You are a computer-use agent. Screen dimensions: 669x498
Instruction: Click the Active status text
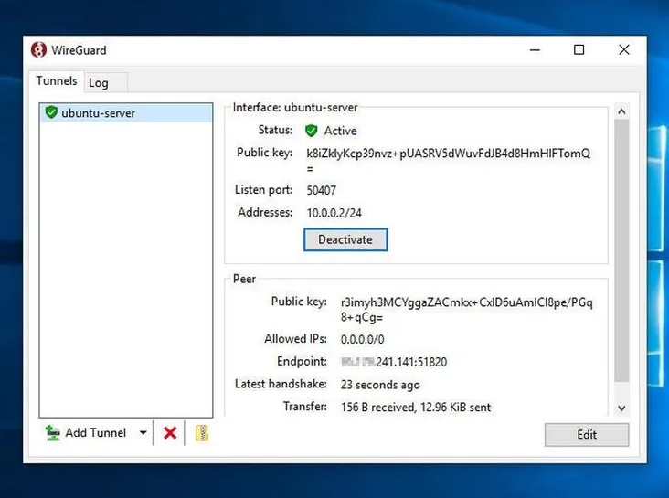pos(341,131)
